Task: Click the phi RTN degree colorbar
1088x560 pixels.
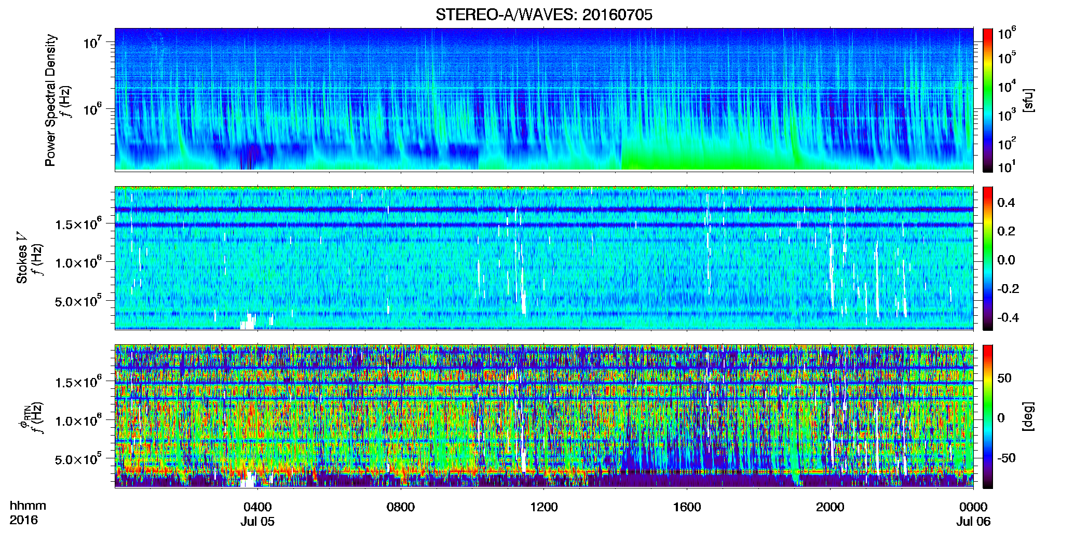Action: (988, 416)
